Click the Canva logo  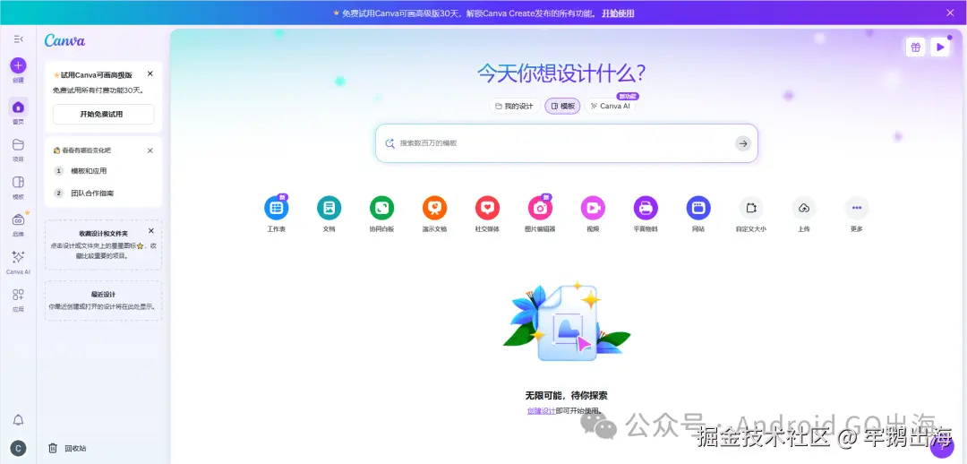[64, 40]
